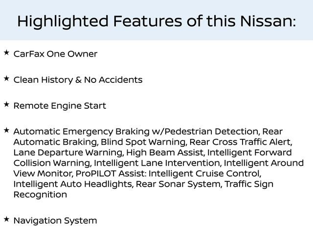Click the Rear Sonar System text
This screenshot has height=234, width=313.
coord(178,184)
